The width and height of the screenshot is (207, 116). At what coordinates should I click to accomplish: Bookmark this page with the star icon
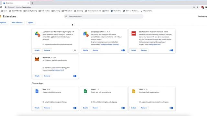(198, 7)
